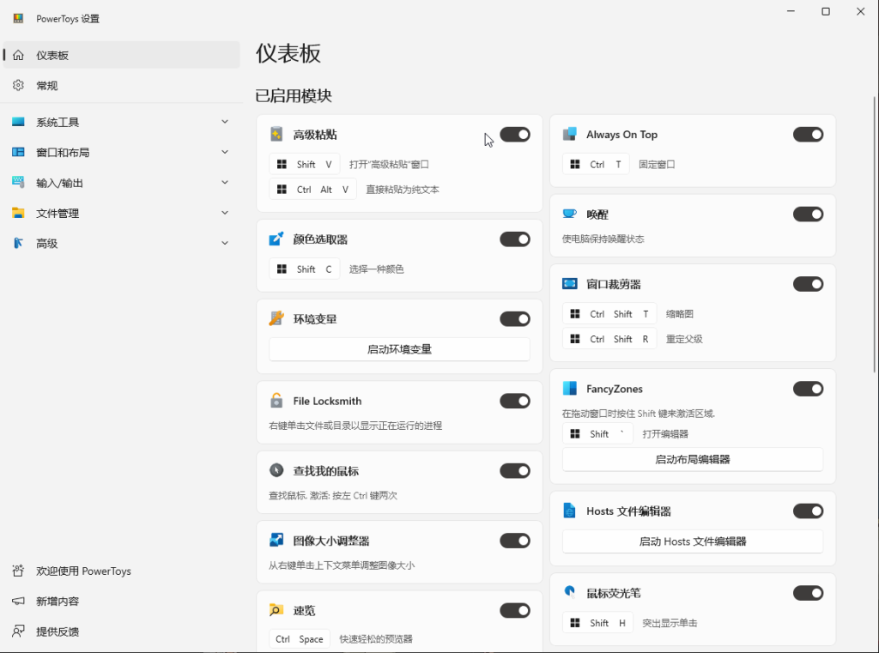Click the Advanced Paste (高级粘贴) module icon
This screenshot has height=653, width=879.
tap(276, 134)
